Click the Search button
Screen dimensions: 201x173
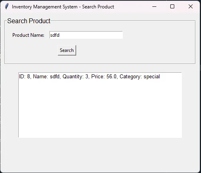point(67,50)
